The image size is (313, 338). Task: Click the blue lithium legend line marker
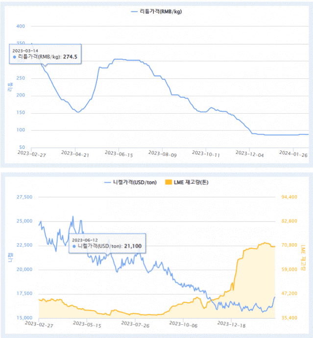(134, 12)
